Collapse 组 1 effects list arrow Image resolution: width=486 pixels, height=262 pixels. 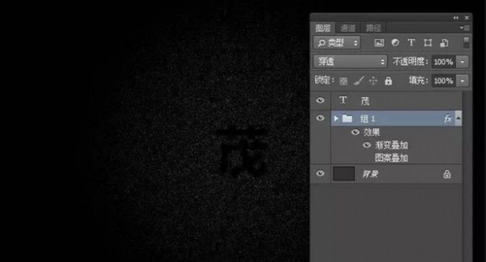(x=458, y=118)
